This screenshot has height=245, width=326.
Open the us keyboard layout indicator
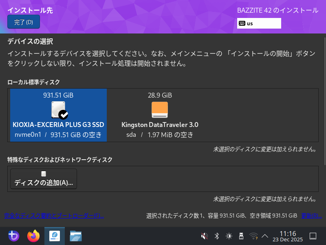pos(259,23)
